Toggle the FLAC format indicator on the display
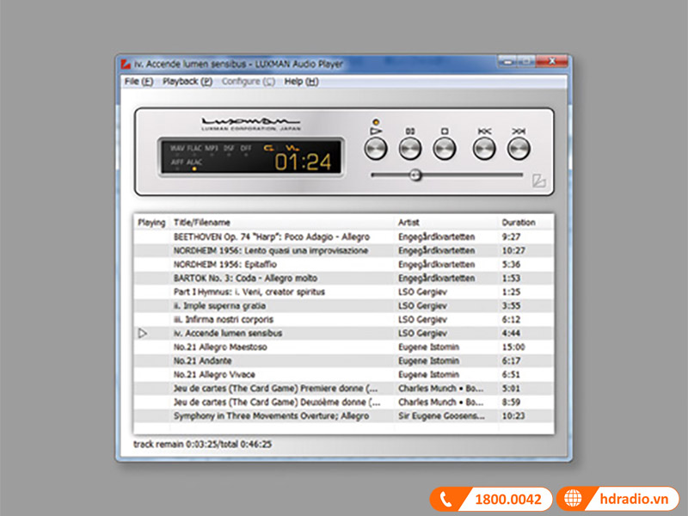Image resolution: width=688 pixels, height=516 pixels. (193, 147)
